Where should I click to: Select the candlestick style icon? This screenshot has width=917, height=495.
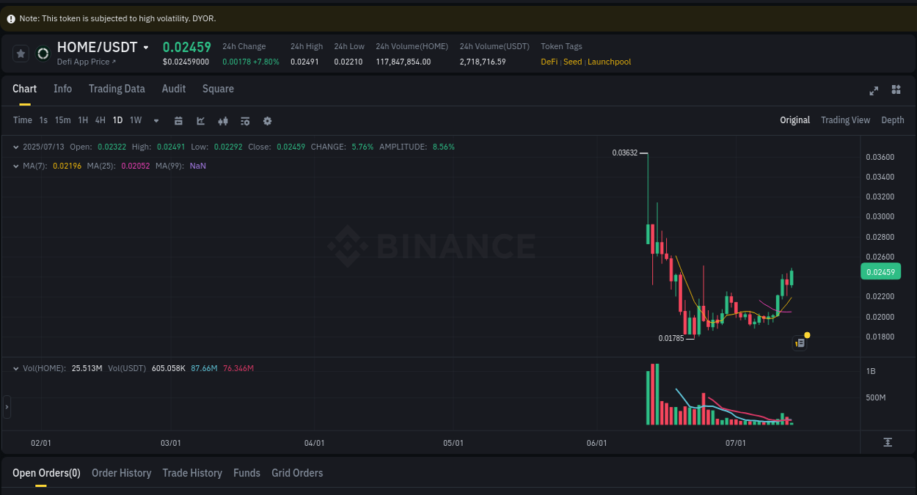222,120
